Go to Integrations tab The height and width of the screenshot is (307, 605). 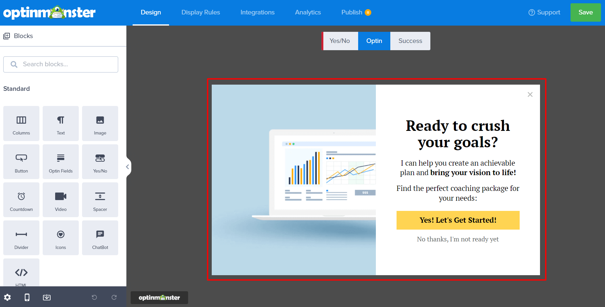pos(257,12)
